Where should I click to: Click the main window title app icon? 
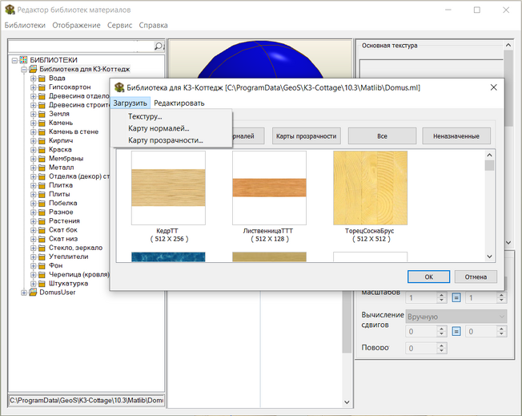(x=10, y=10)
